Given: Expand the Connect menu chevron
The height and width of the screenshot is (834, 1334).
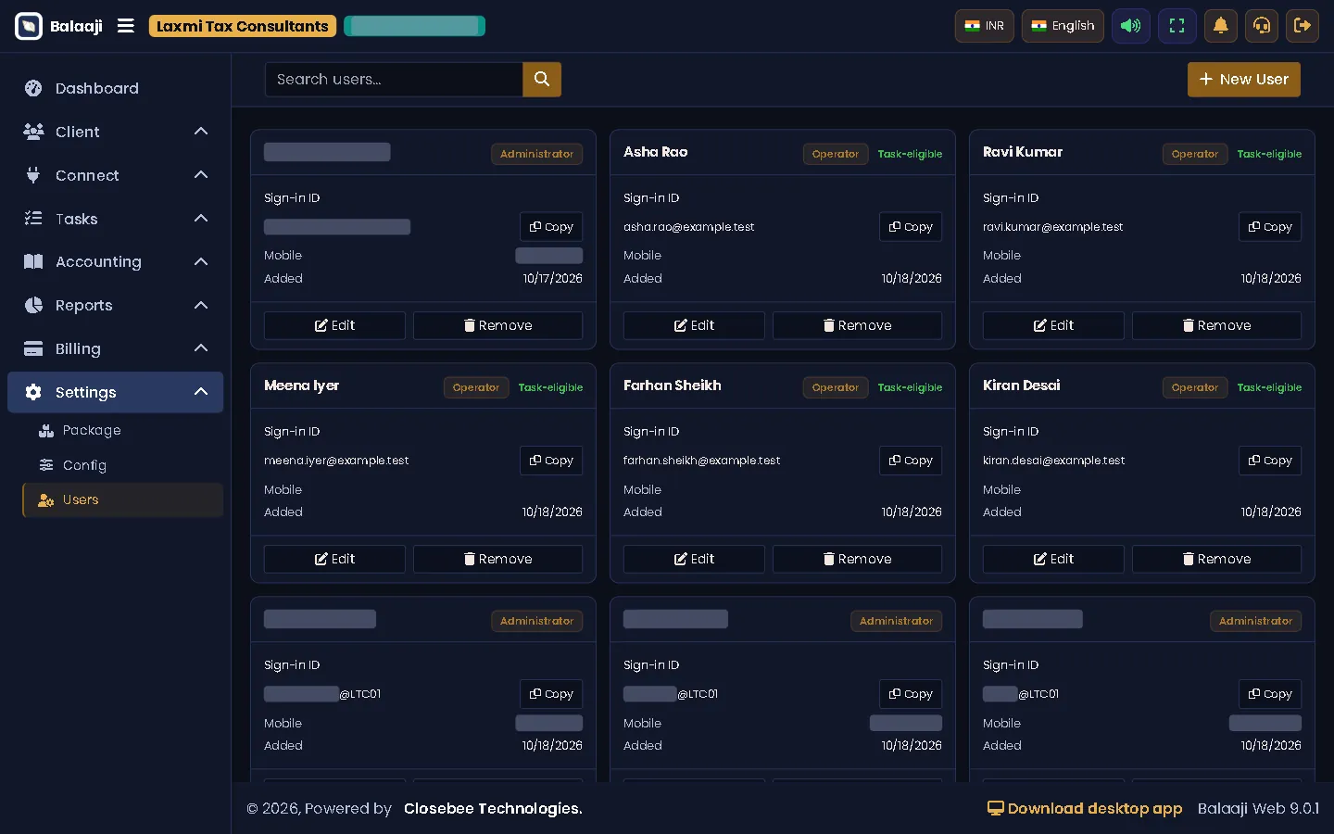Looking at the screenshot, I should 201,175.
